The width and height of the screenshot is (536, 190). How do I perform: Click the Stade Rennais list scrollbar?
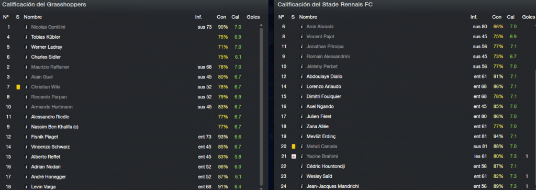(534, 130)
